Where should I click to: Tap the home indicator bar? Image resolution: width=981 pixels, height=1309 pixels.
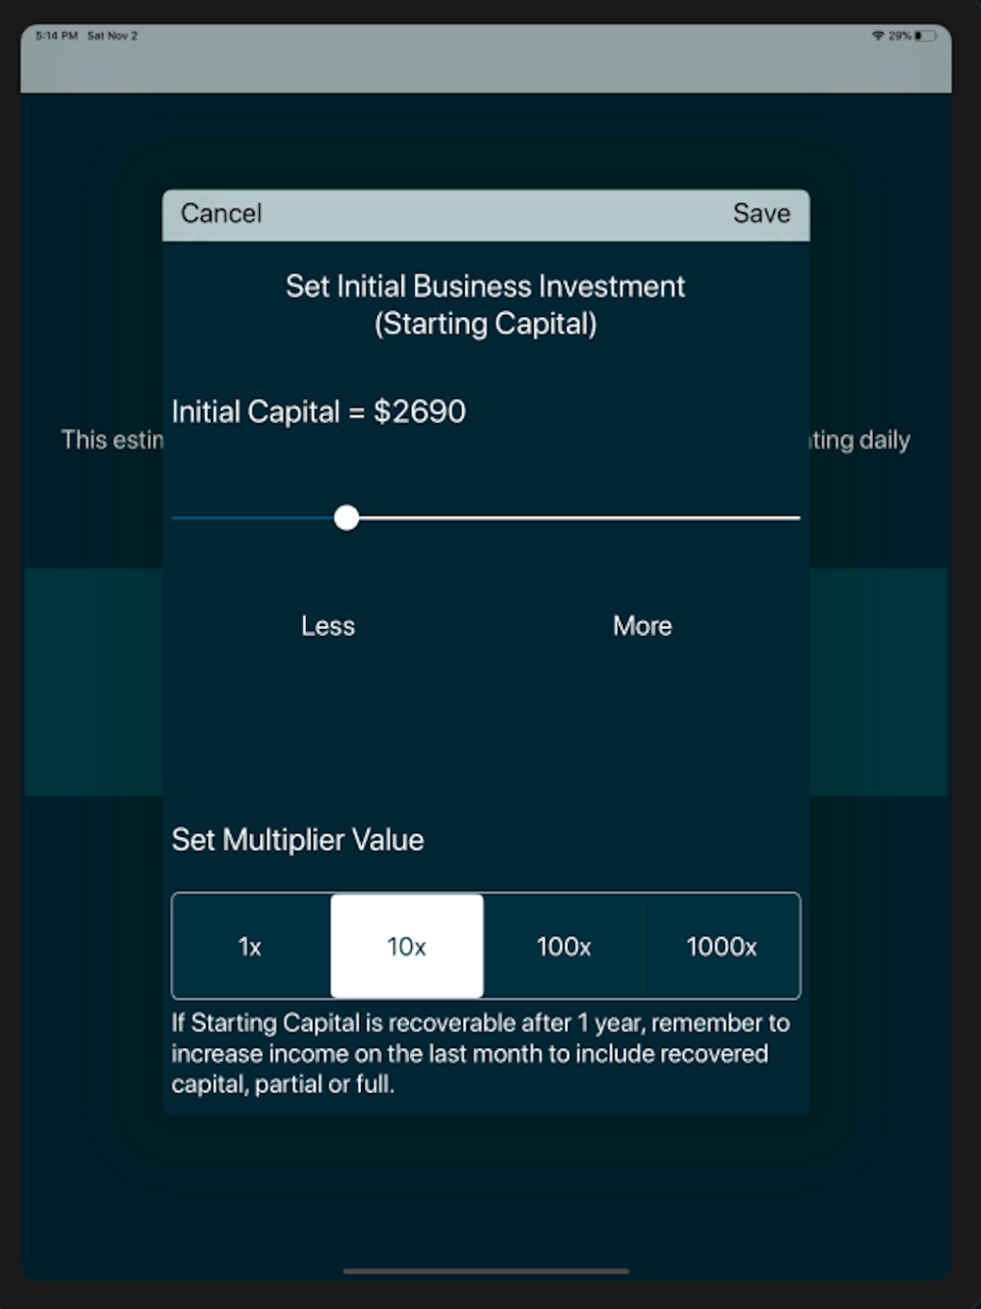[486, 1271]
